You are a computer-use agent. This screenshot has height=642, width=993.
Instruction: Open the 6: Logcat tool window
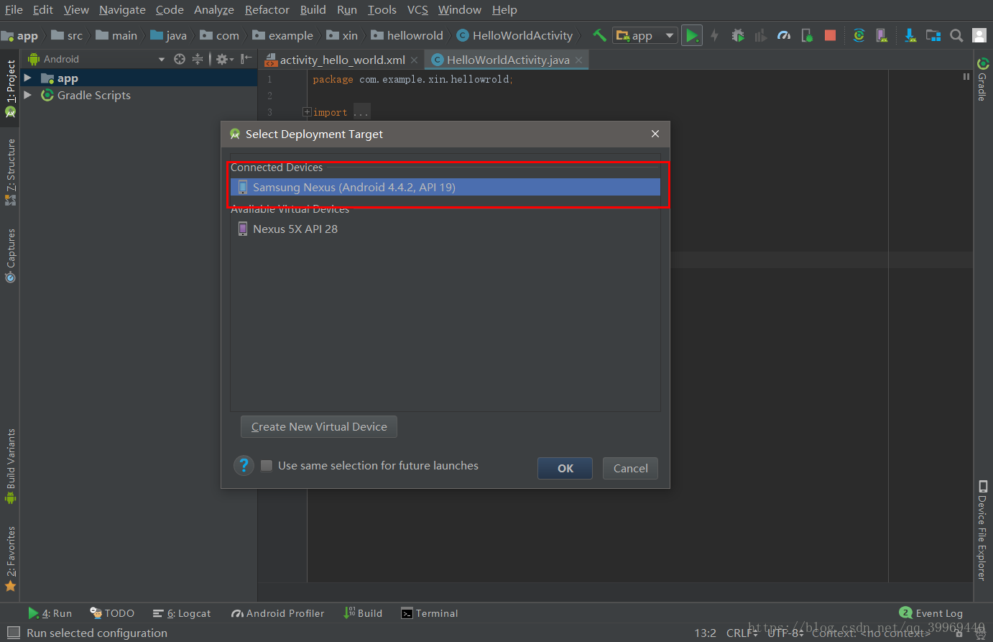[182, 613]
